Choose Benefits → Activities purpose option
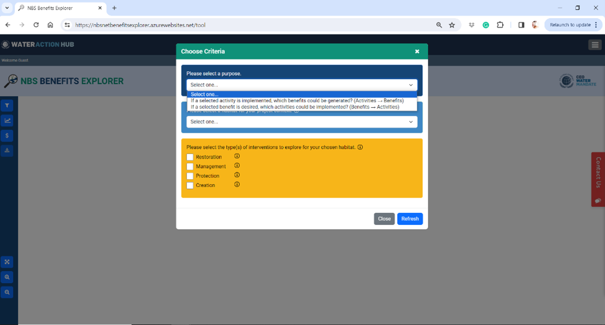 coord(302,107)
